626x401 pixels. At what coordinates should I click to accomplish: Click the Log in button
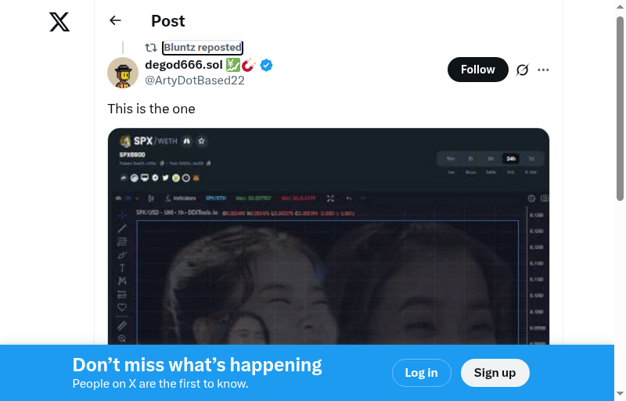[x=421, y=373]
